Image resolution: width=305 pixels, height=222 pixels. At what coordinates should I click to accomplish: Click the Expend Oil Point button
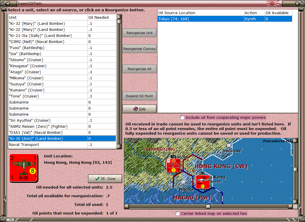pos(140,96)
